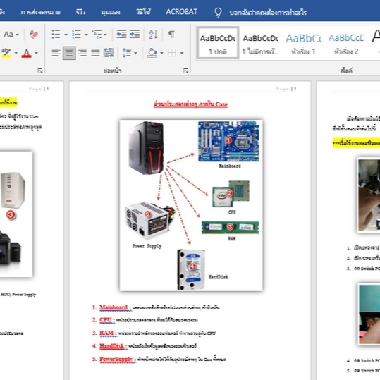Select the UPS image on page 1

point(13,190)
